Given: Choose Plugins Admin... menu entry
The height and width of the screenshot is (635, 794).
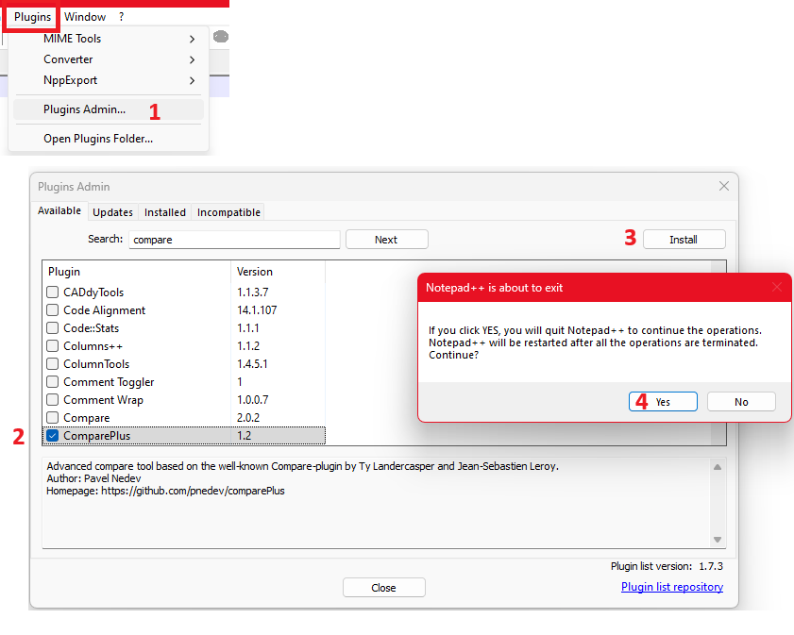Looking at the screenshot, I should (109, 109).
